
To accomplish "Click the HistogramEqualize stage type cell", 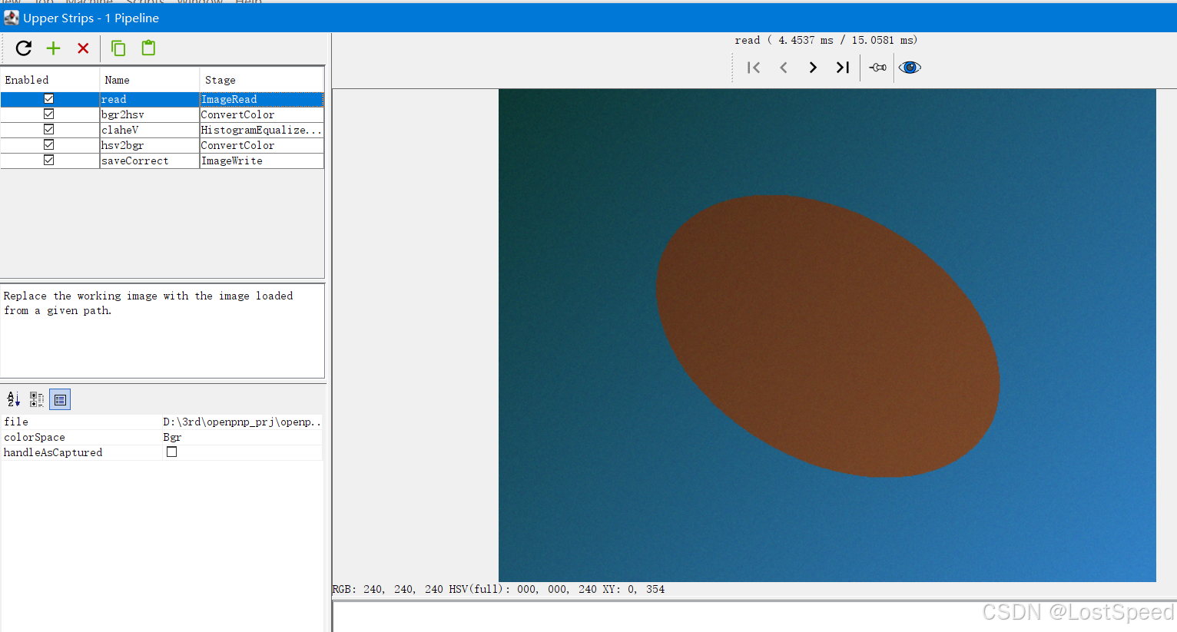I will [262, 130].
